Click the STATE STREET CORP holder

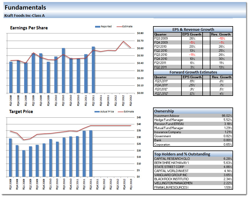point(169,167)
